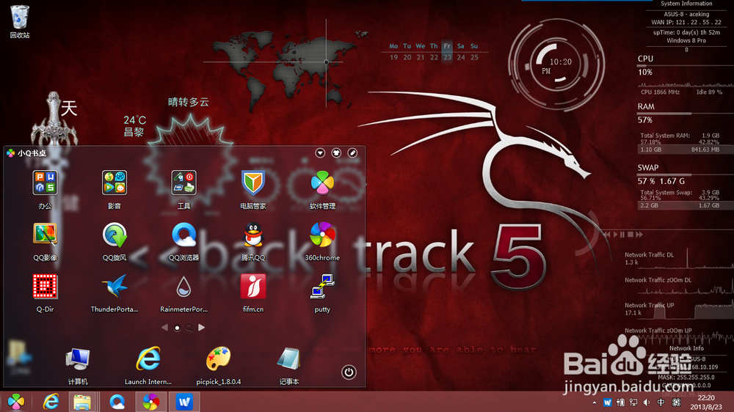
Task: Open 360chrome browser icon
Action: (322, 235)
